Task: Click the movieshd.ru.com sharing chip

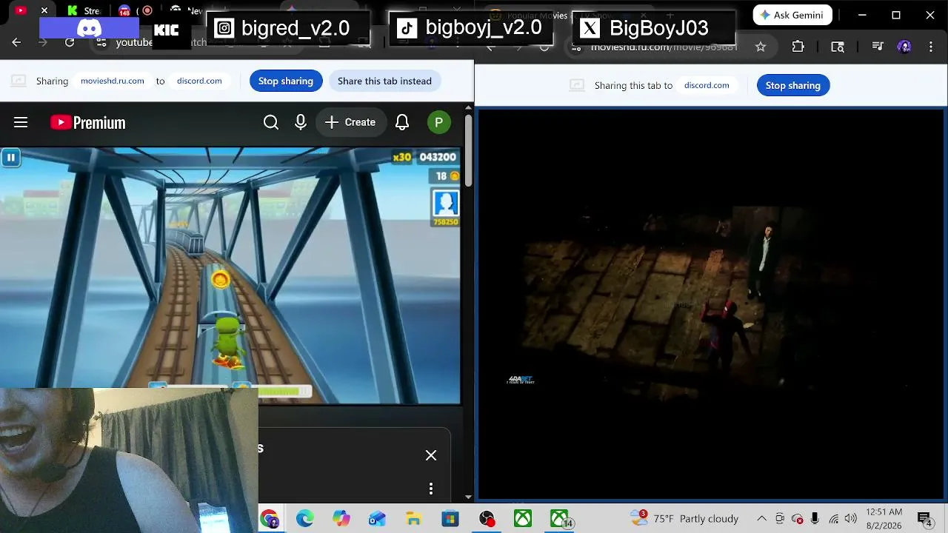Action: click(x=113, y=81)
